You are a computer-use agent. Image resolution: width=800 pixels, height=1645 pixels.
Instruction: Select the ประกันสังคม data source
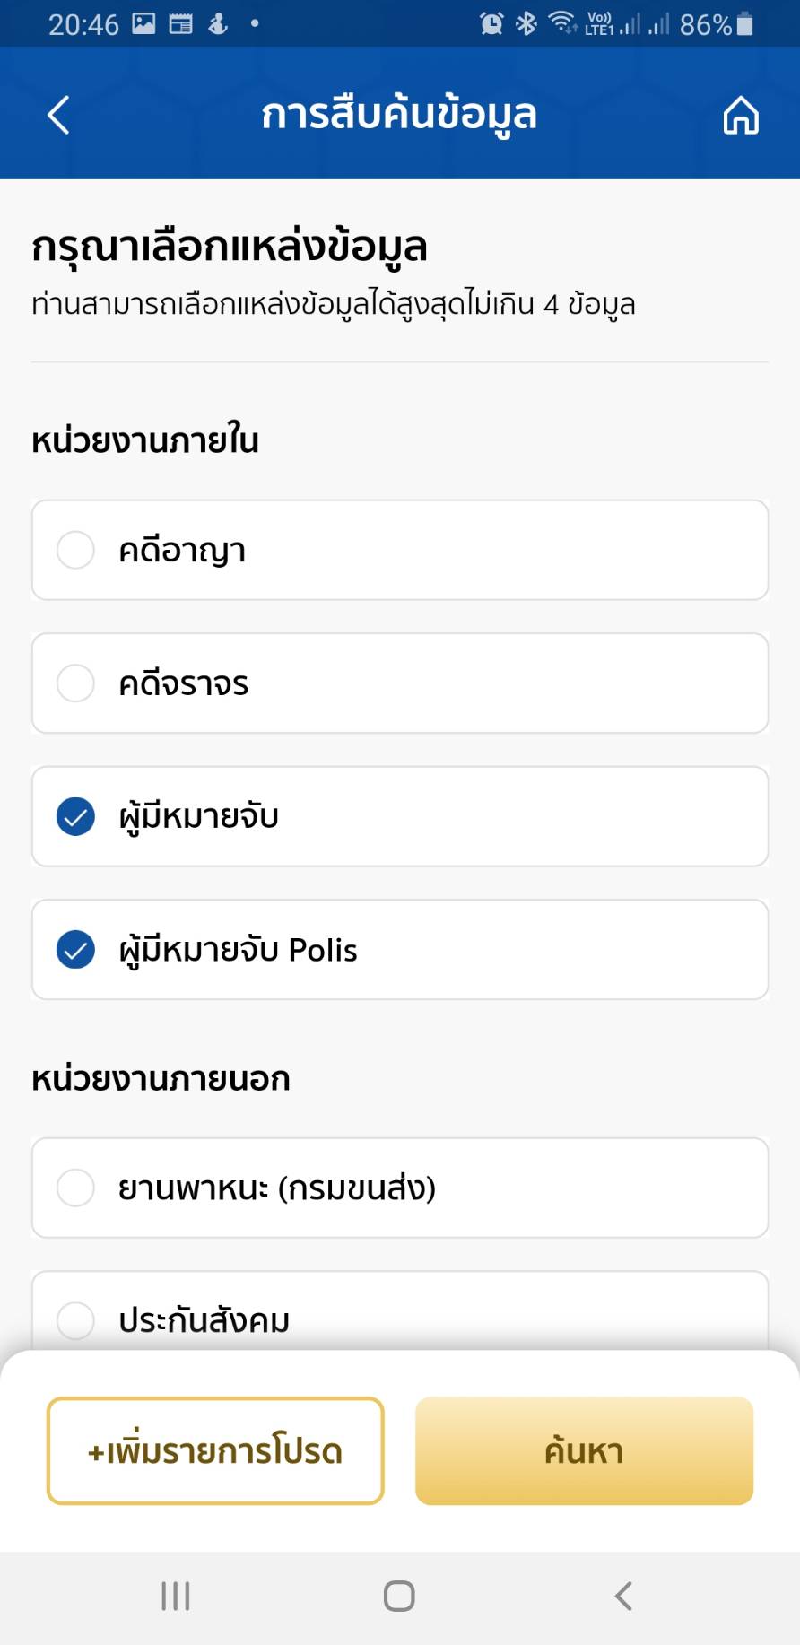pos(76,1320)
